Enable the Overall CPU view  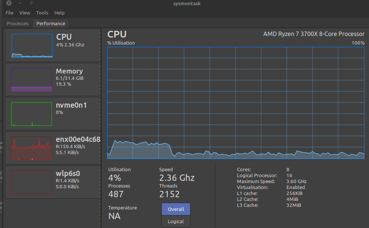tap(176, 209)
